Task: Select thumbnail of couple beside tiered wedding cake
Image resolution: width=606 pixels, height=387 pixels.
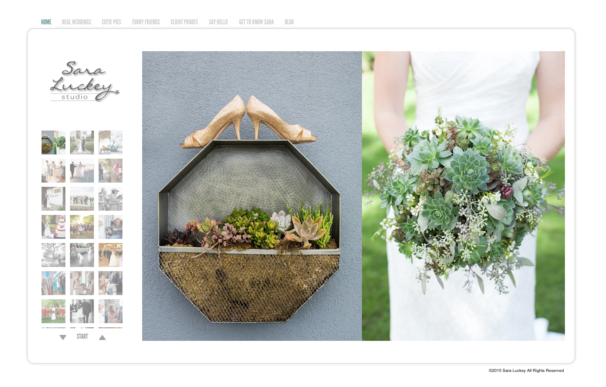Action: pyautogui.click(x=53, y=227)
